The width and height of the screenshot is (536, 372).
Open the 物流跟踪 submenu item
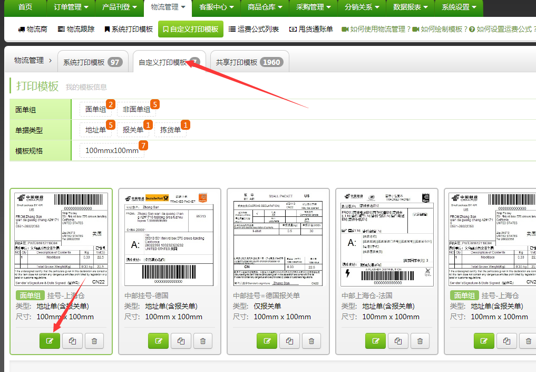76,30
